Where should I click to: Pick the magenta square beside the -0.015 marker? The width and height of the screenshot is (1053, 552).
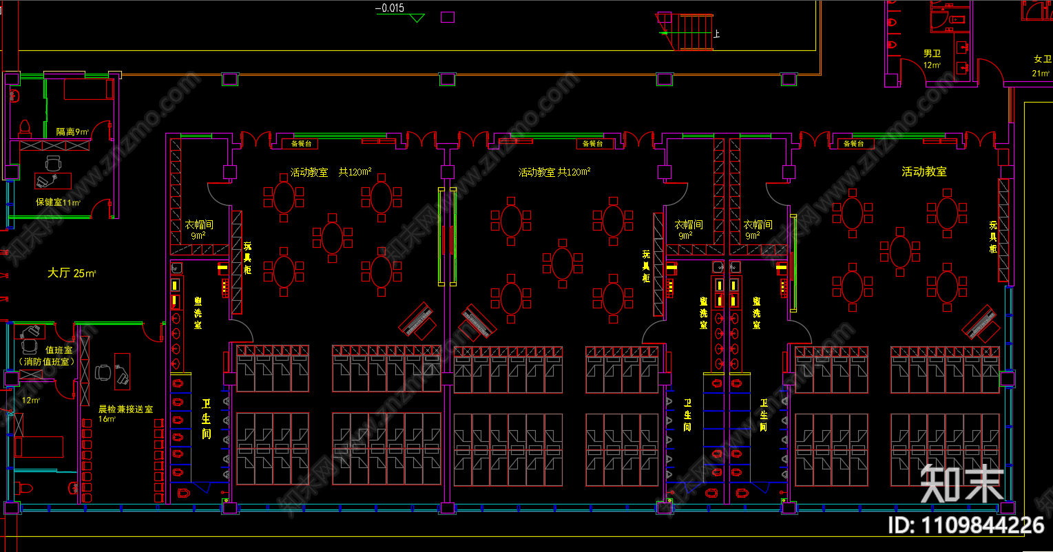448,17
